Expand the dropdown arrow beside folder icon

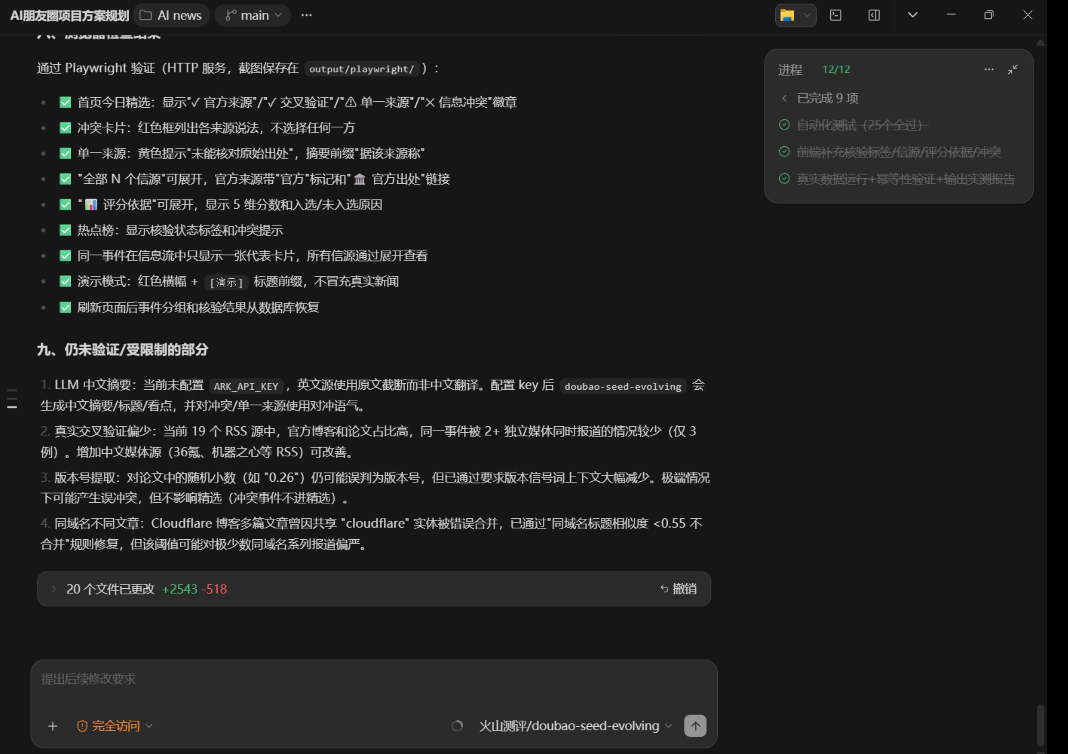point(808,15)
